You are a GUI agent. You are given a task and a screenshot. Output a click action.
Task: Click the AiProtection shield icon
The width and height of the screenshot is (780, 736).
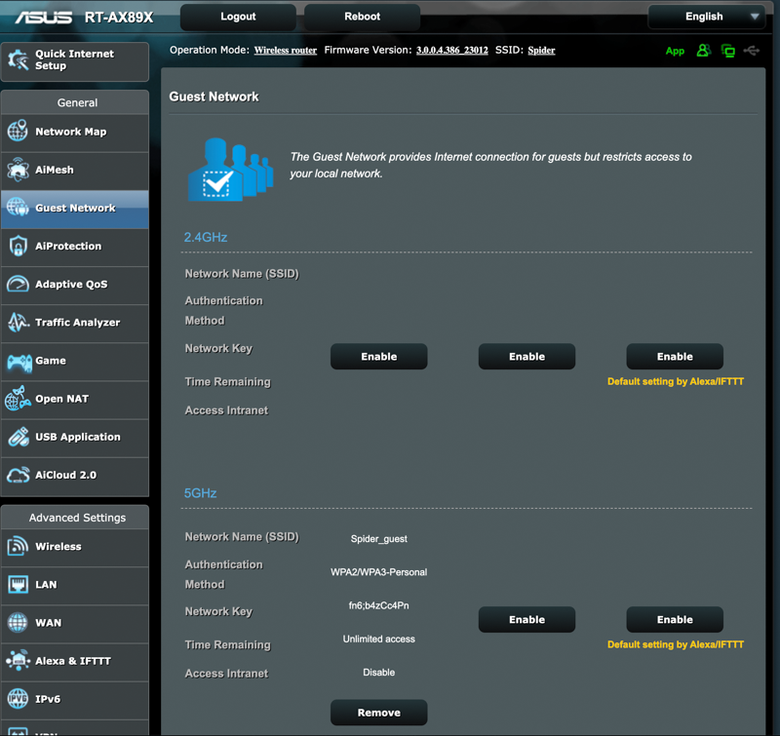point(18,246)
